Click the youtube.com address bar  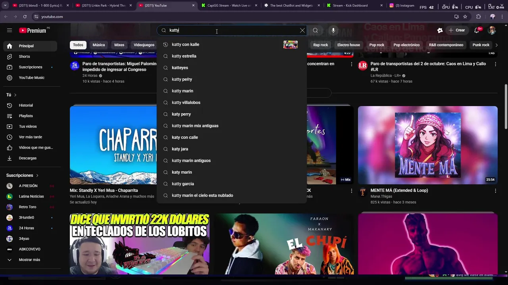coord(242,17)
